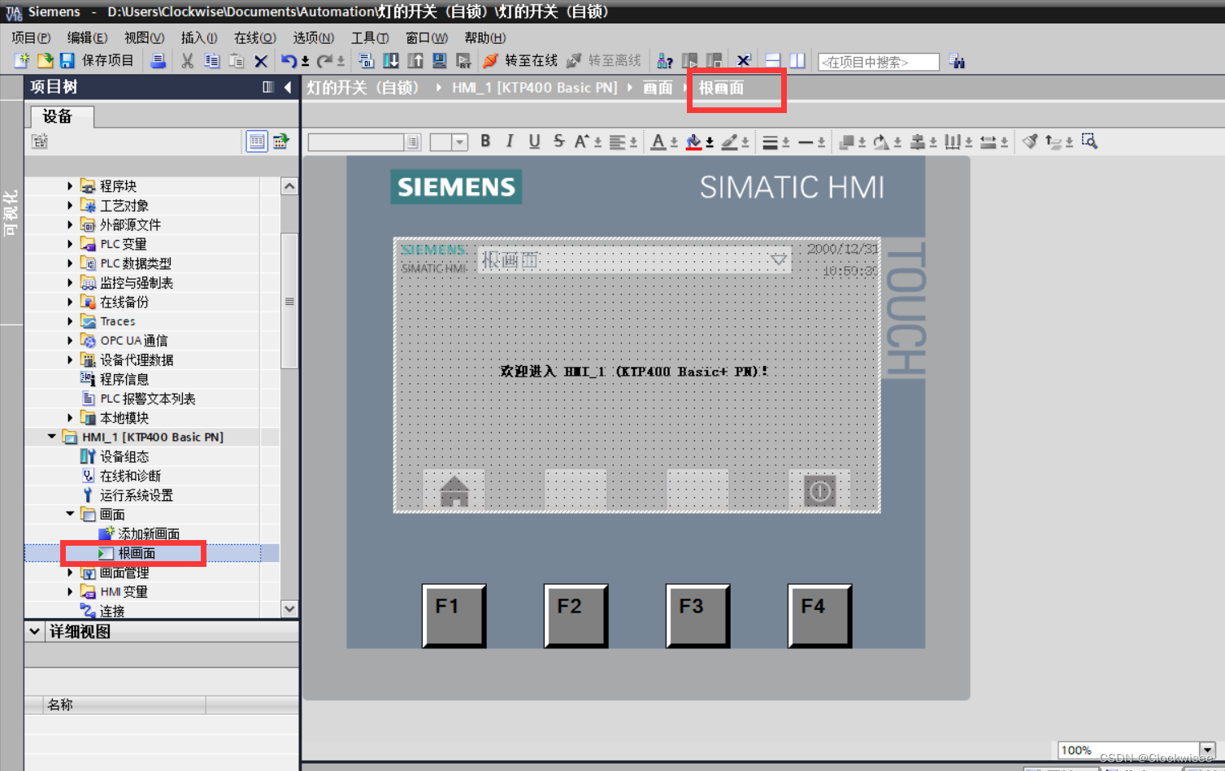This screenshot has height=771, width=1225.
Task: Open the 在线(O) menu
Action: [255, 37]
